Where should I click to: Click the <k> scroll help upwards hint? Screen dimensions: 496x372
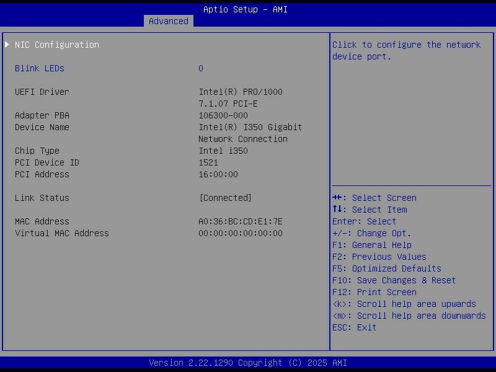tap(404, 304)
